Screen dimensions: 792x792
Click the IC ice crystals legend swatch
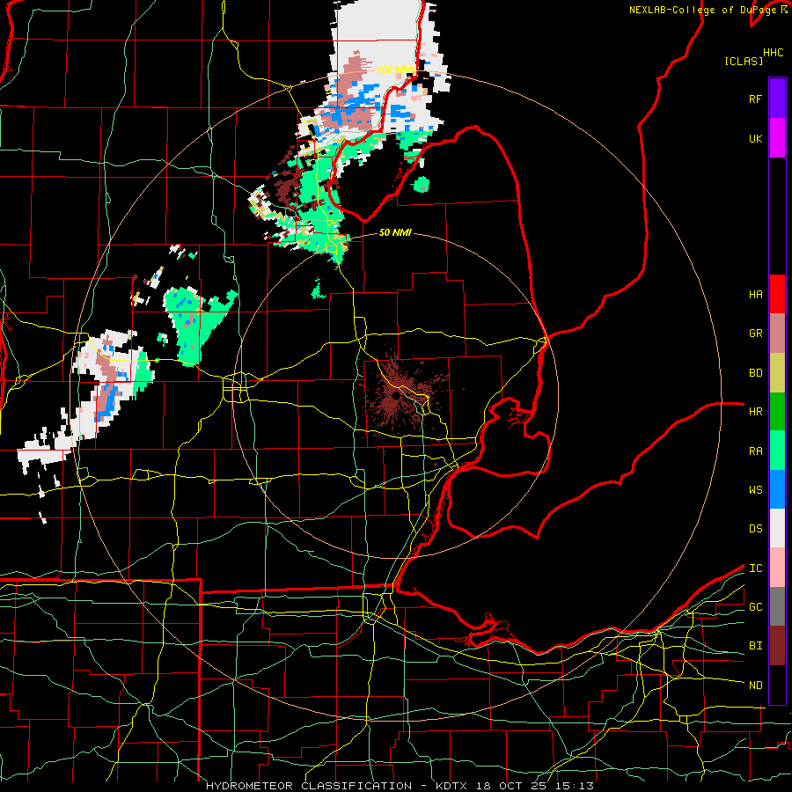click(x=777, y=568)
